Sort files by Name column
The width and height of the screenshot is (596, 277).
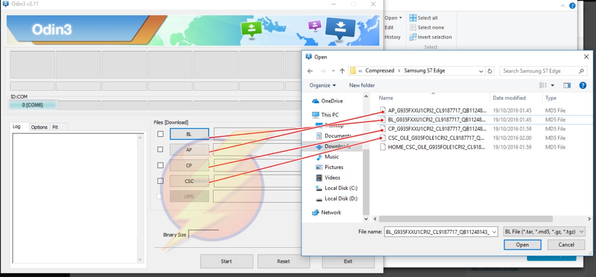coord(386,98)
